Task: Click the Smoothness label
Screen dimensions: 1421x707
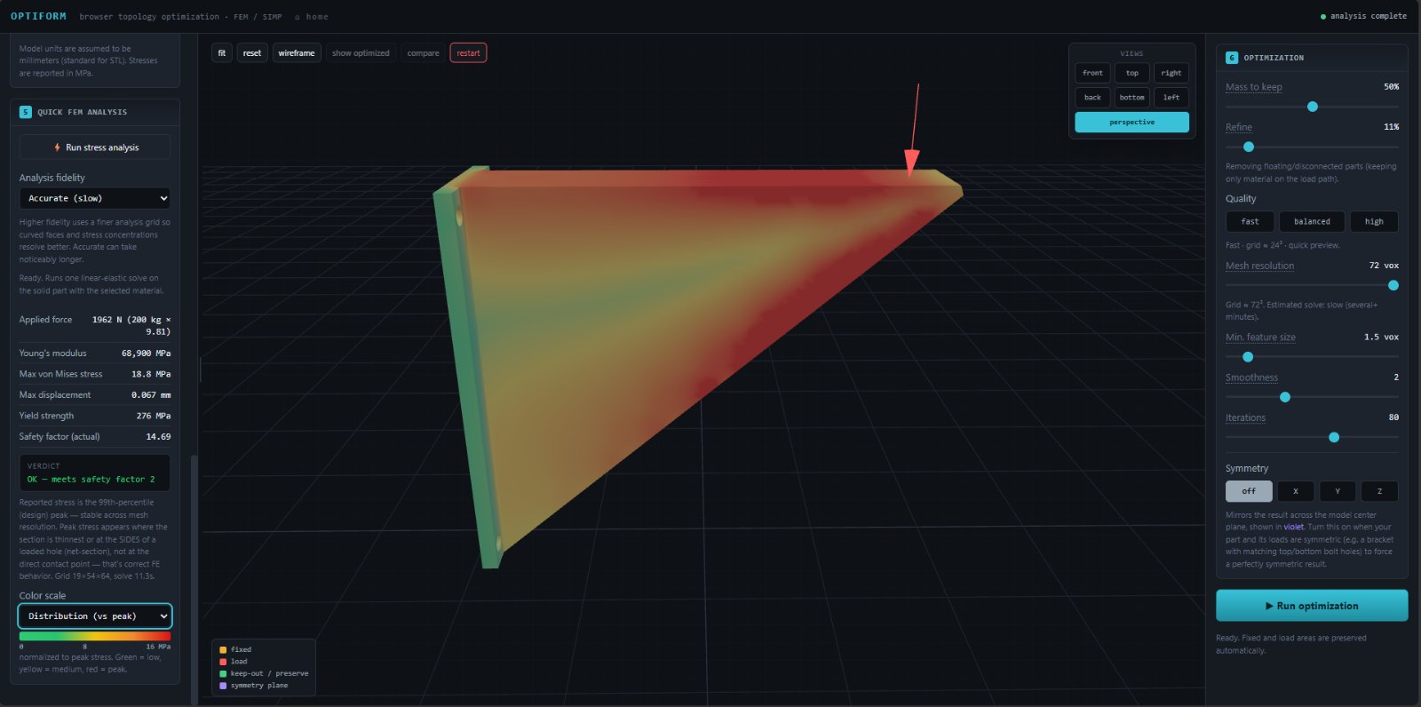Action: 1251,377
